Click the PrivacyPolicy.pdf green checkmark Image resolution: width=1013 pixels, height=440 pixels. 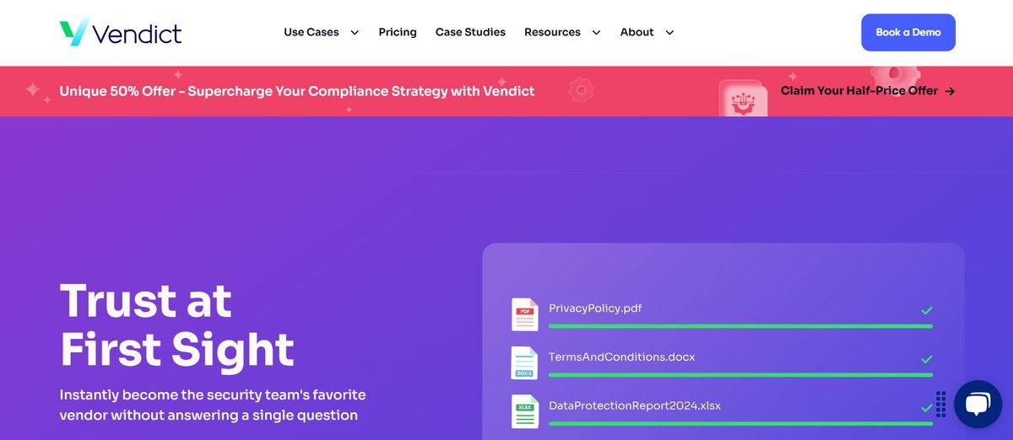tap(927, 310)
